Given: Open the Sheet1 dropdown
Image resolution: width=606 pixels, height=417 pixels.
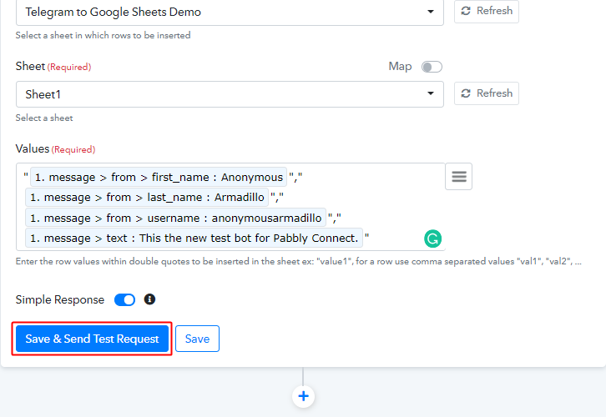Looking at the screenshot, I should point(230,94).
